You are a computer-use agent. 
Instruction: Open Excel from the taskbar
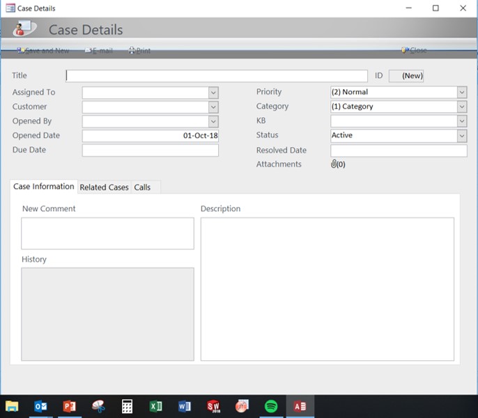(x=156, y=406)
